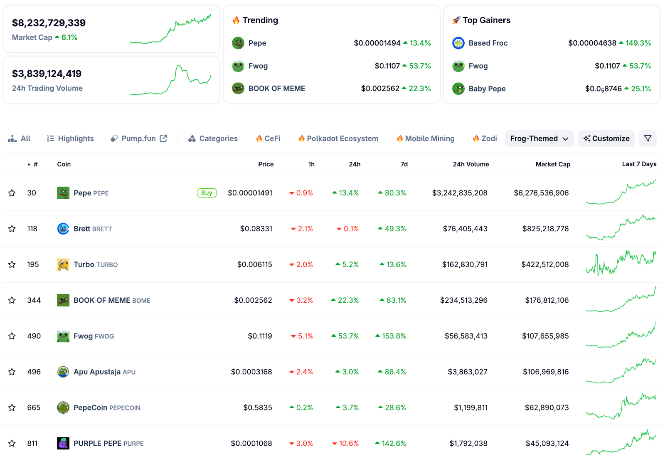Open Apu Apustaja coin name link
The image size is (665, 459).
point(97,372)
